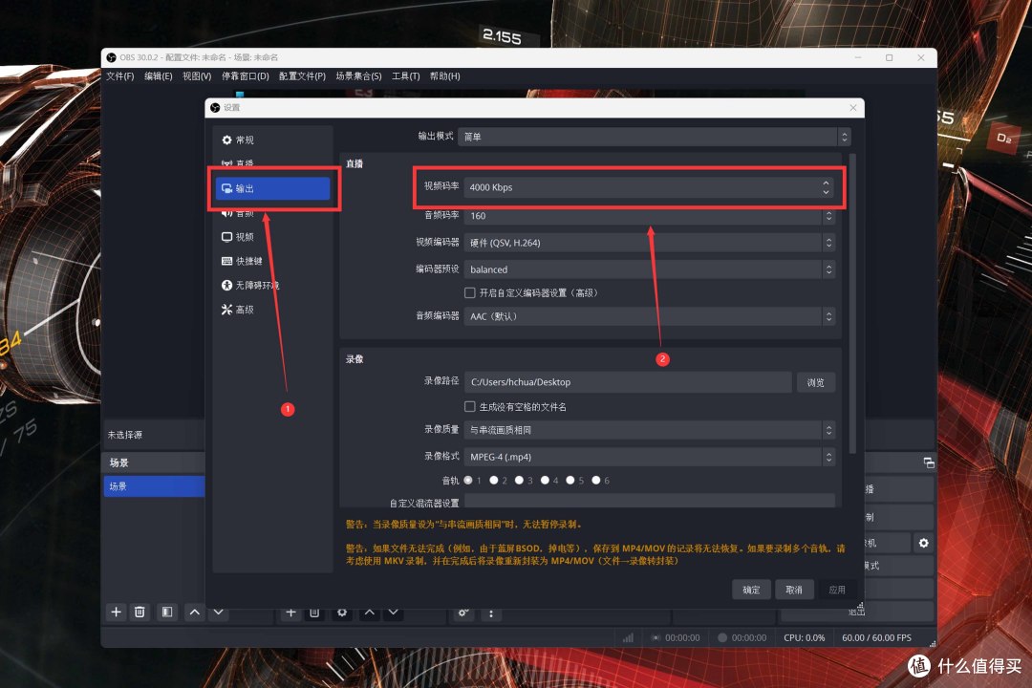Screen dimensions: 1032x688
Task: Open 文件(F) menu
Action: [x=119, y=76]
